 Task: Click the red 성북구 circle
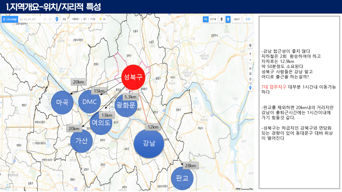[x=133, y=77]
